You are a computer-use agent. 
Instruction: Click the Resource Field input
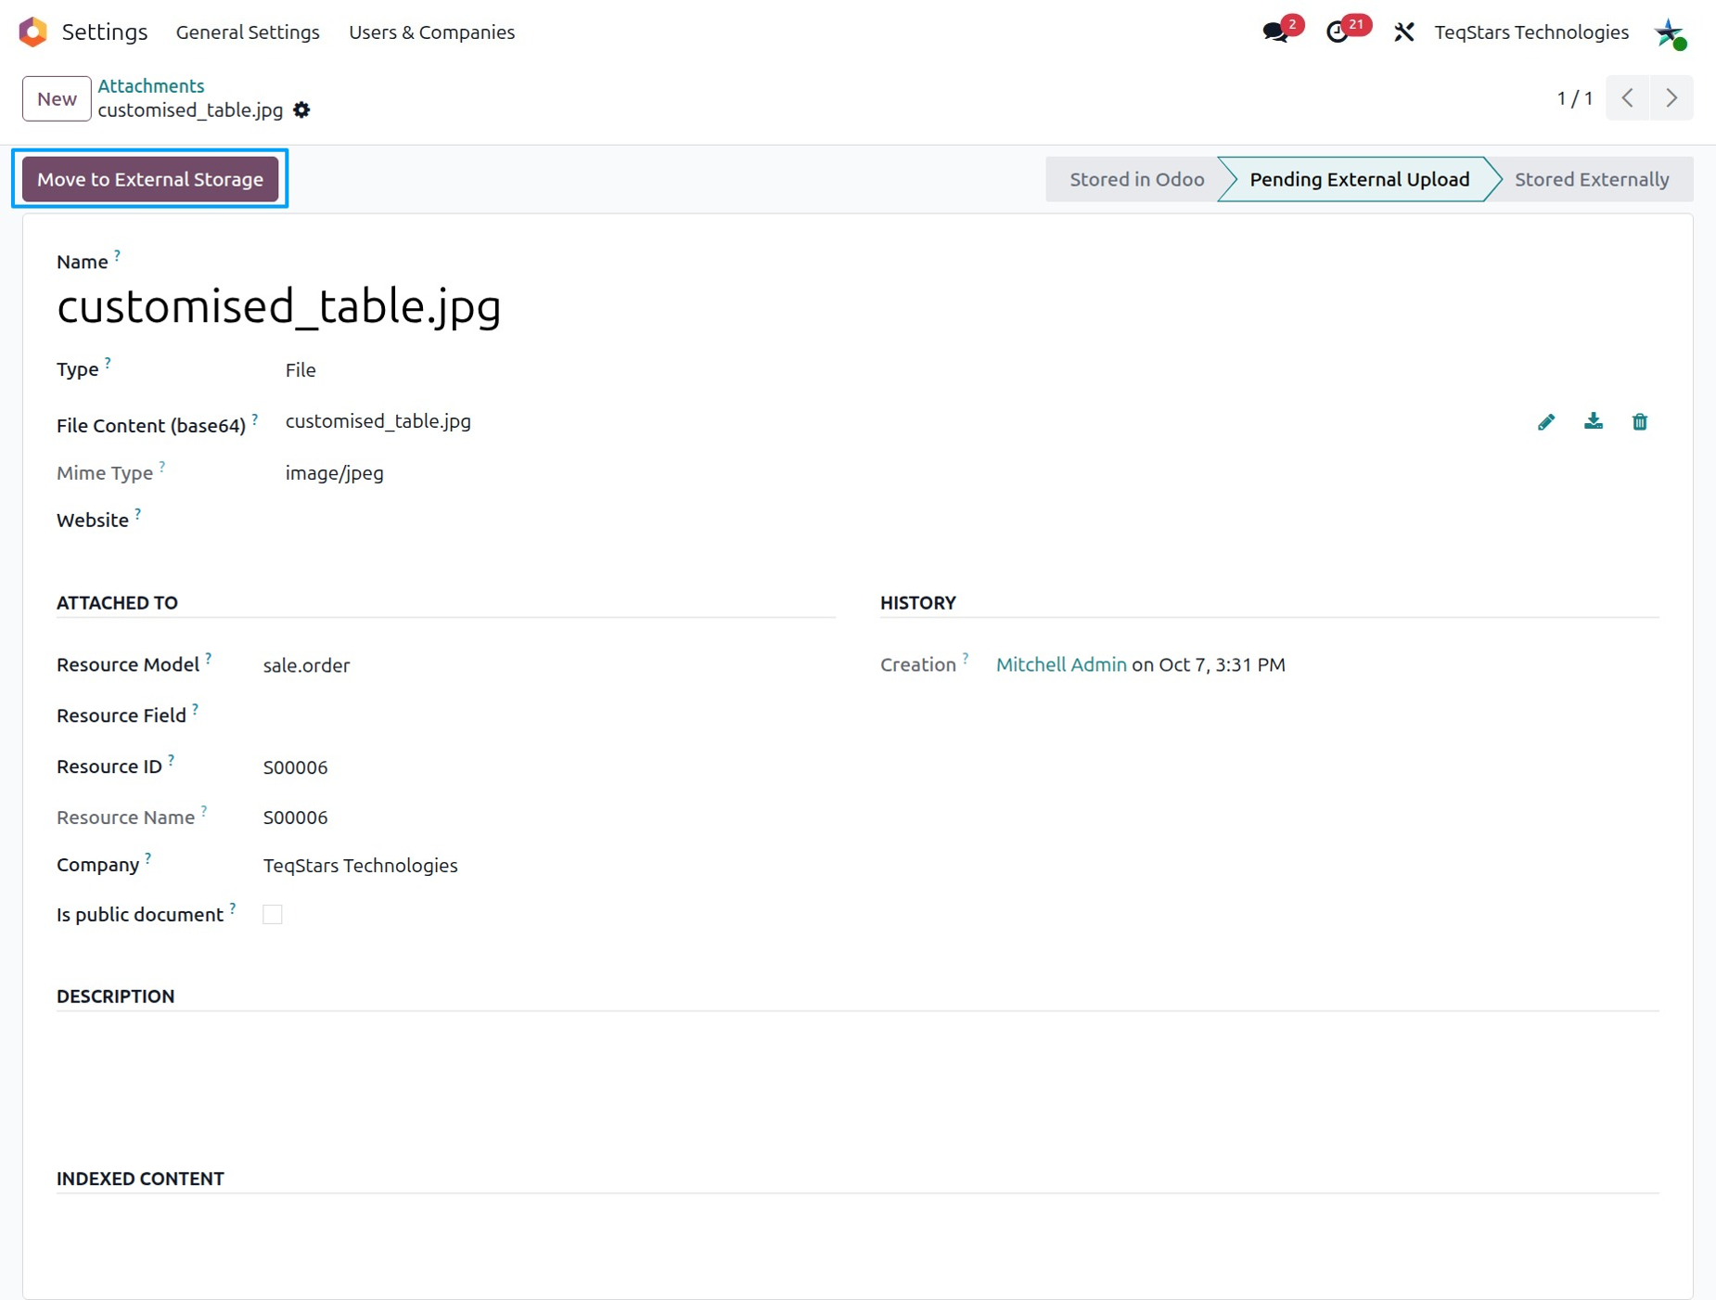point(548,715)
